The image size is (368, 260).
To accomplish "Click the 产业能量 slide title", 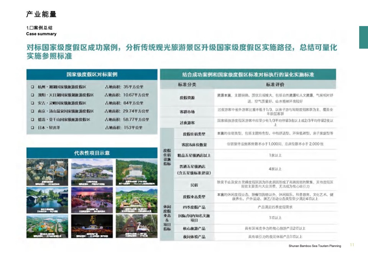I will tap(41, 14).
